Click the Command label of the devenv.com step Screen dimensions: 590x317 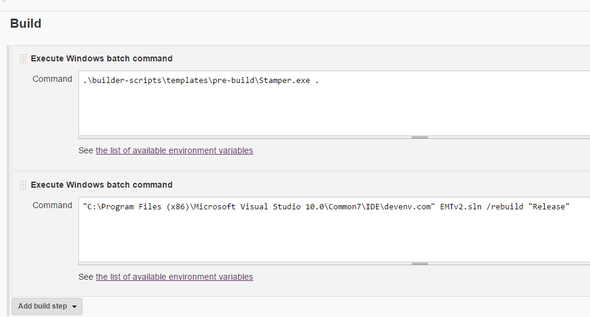pos(52,205)
